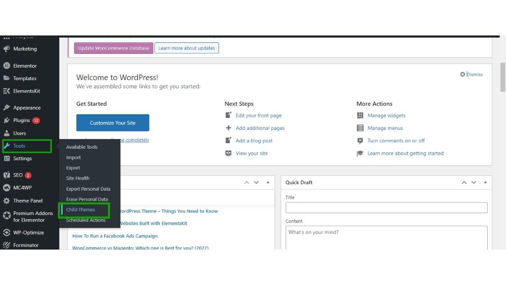This screenshot has height=285, width=506.
Task: Move left dashboard widget down arrow
Action: [x=256, y=183]
